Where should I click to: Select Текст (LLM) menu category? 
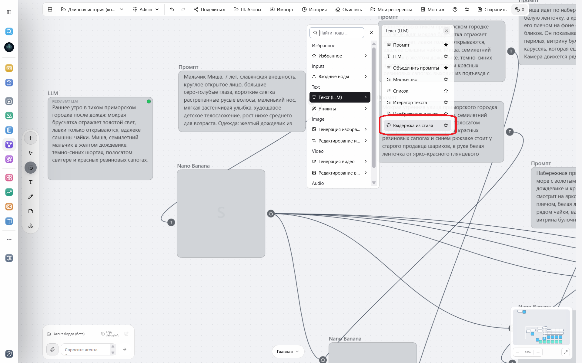(340, 97)
